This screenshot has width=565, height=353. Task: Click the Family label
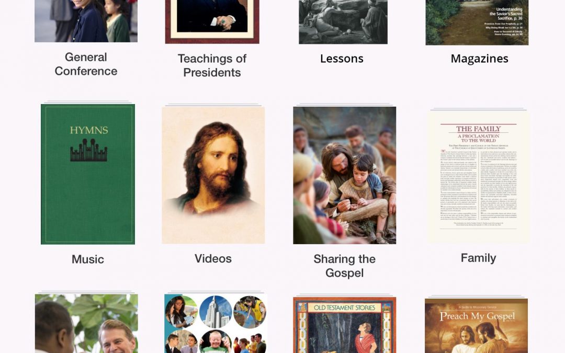click(x=479, y=258)
